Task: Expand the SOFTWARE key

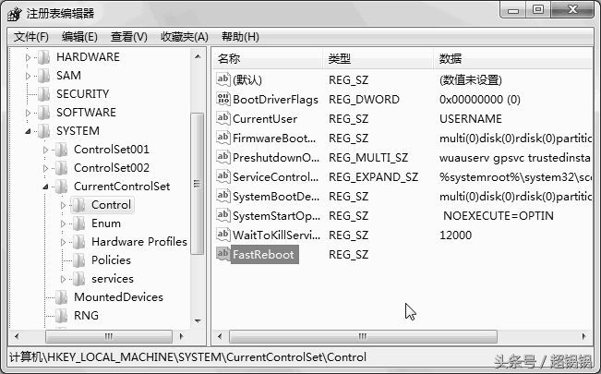Action: (x=28, y=113)
